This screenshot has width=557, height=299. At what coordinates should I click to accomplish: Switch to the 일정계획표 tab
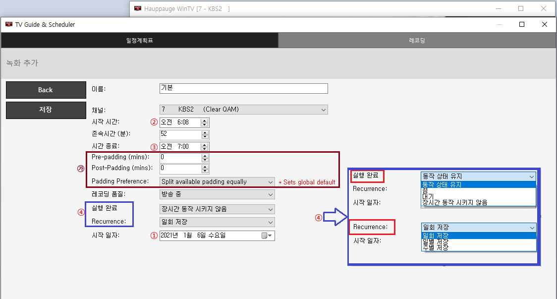(x=140, y=41)
